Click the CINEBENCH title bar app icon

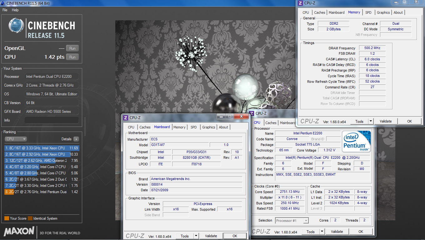tap(3, 3)
